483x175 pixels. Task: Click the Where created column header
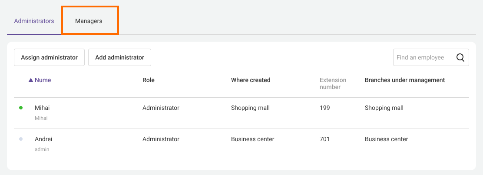pos(251,80)
